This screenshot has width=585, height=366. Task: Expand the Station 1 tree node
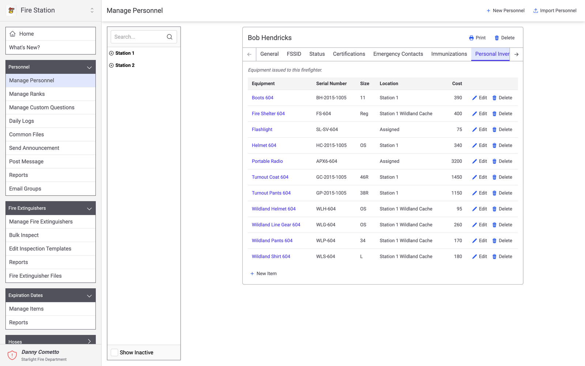click(x=112, y=53)
